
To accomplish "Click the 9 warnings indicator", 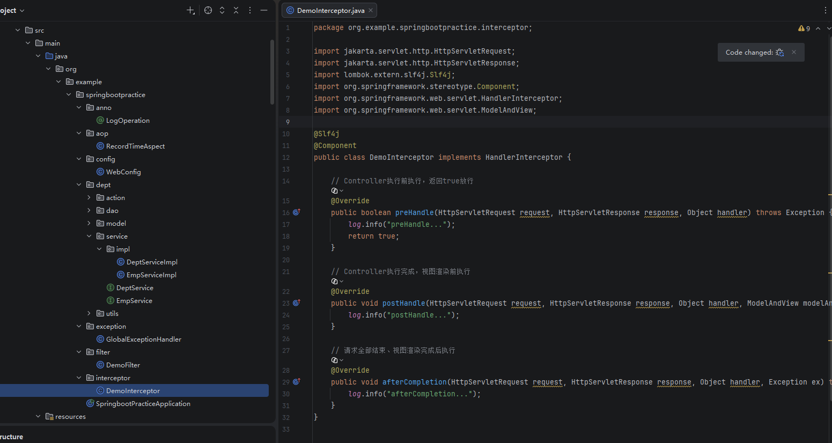I will pyautogui.click(x=804, y=28).
